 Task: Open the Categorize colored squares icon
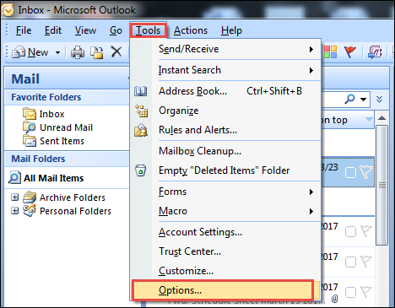[x=330, y=52]
